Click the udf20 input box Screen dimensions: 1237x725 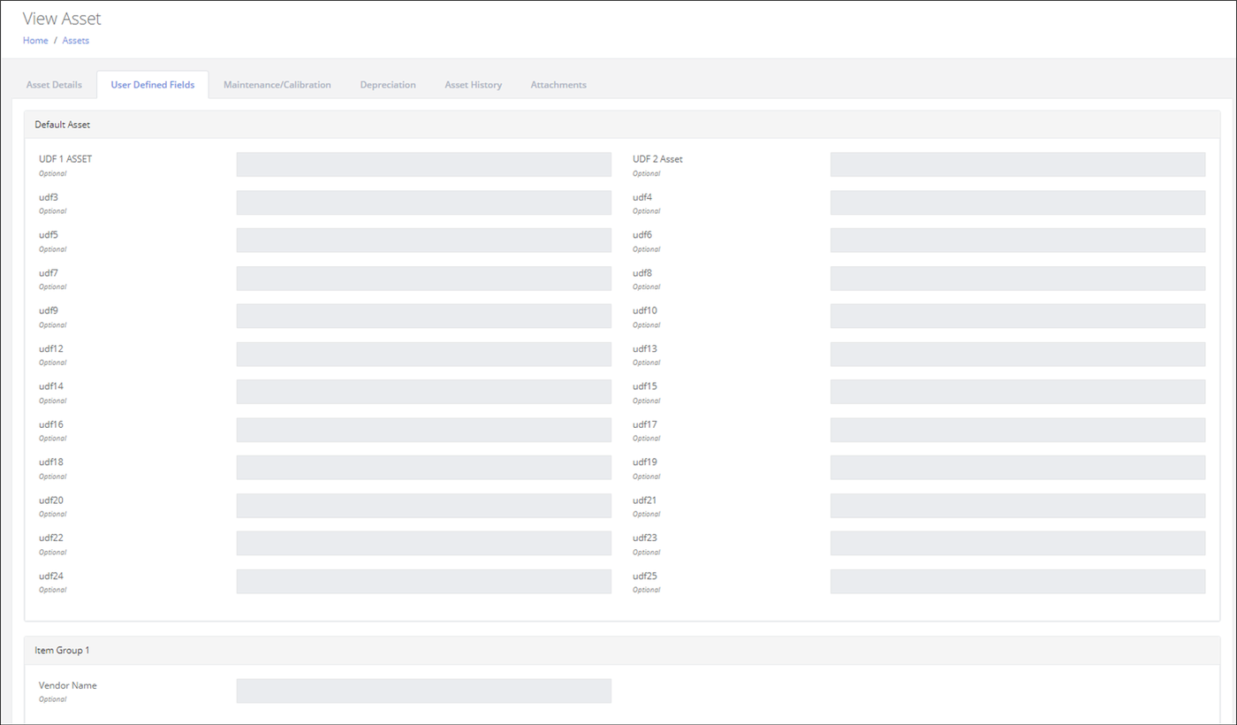424,506
